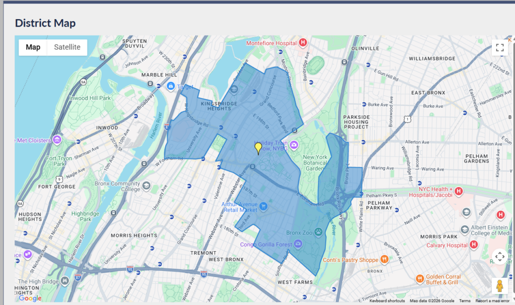Viewport: 515px width, 305px height.
Task: Click the Google logo on map
Action: point(30,298)
